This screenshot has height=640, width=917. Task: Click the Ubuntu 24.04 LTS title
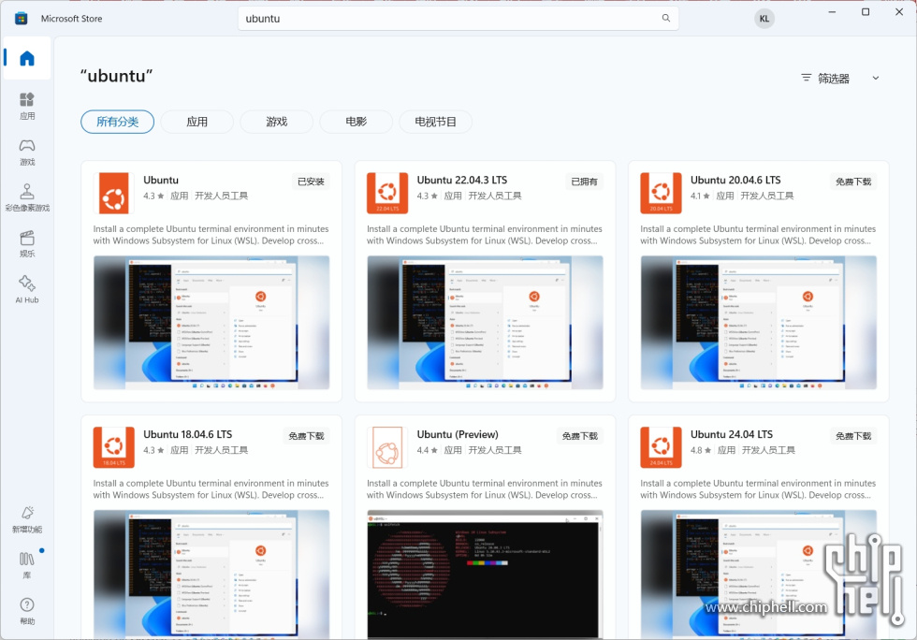click(731, 435)
